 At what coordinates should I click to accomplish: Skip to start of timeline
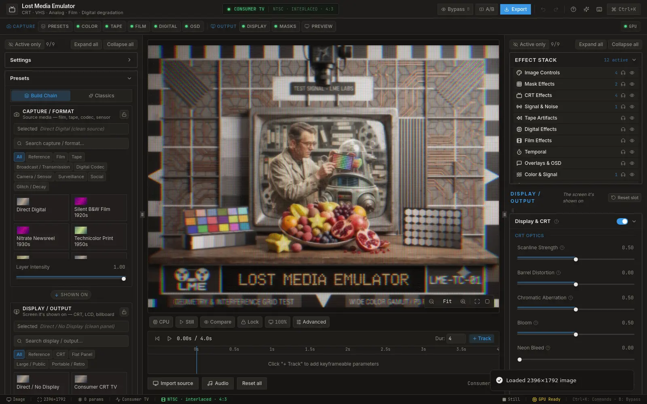[x=157, y=339]
